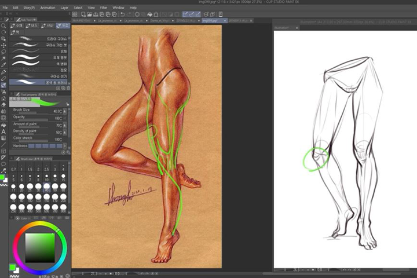Click the Opacity stepper arrows
This screenshot has height=278, width=417.
pyautogui.click(x=61, y=118)
